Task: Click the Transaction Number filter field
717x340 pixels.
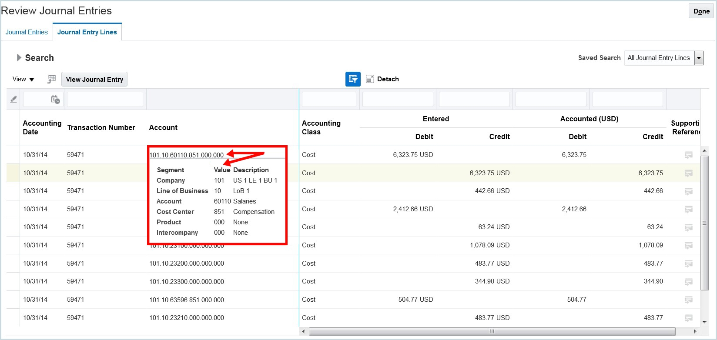Action: [x=105, y=100]
